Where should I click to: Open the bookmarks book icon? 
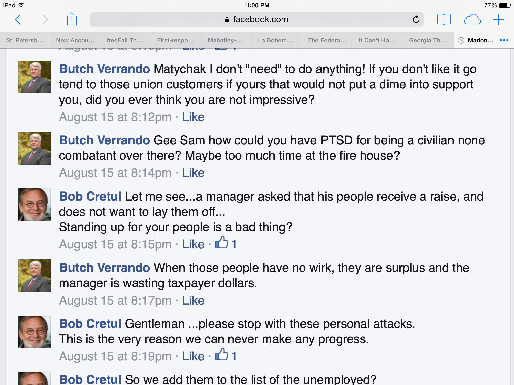click(444, 19)
